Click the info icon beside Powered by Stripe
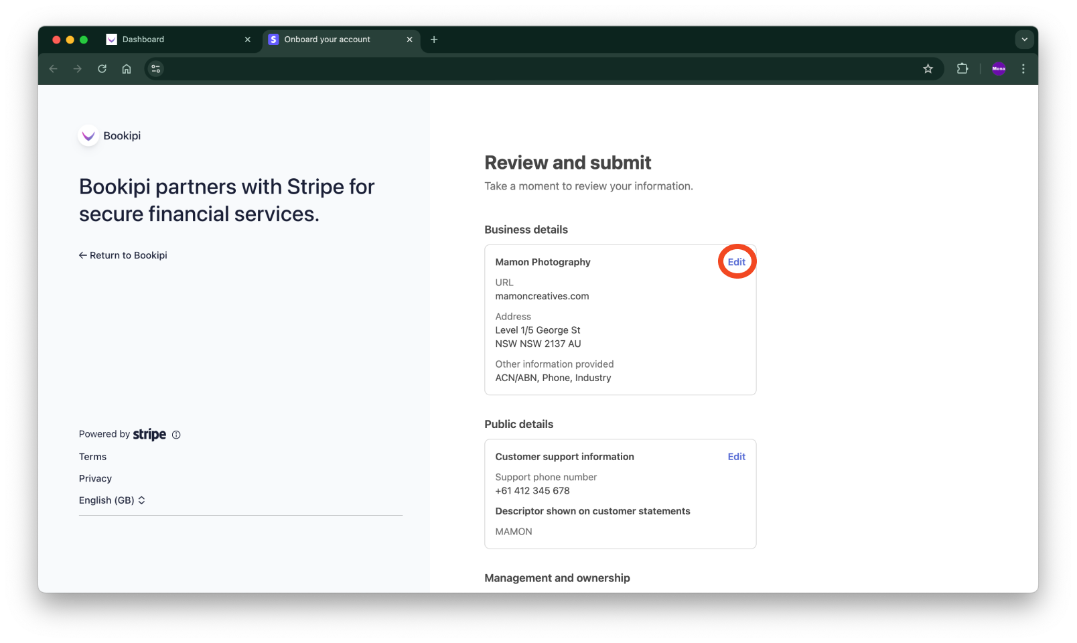The image size is (1077, 643). pos(176,435)
